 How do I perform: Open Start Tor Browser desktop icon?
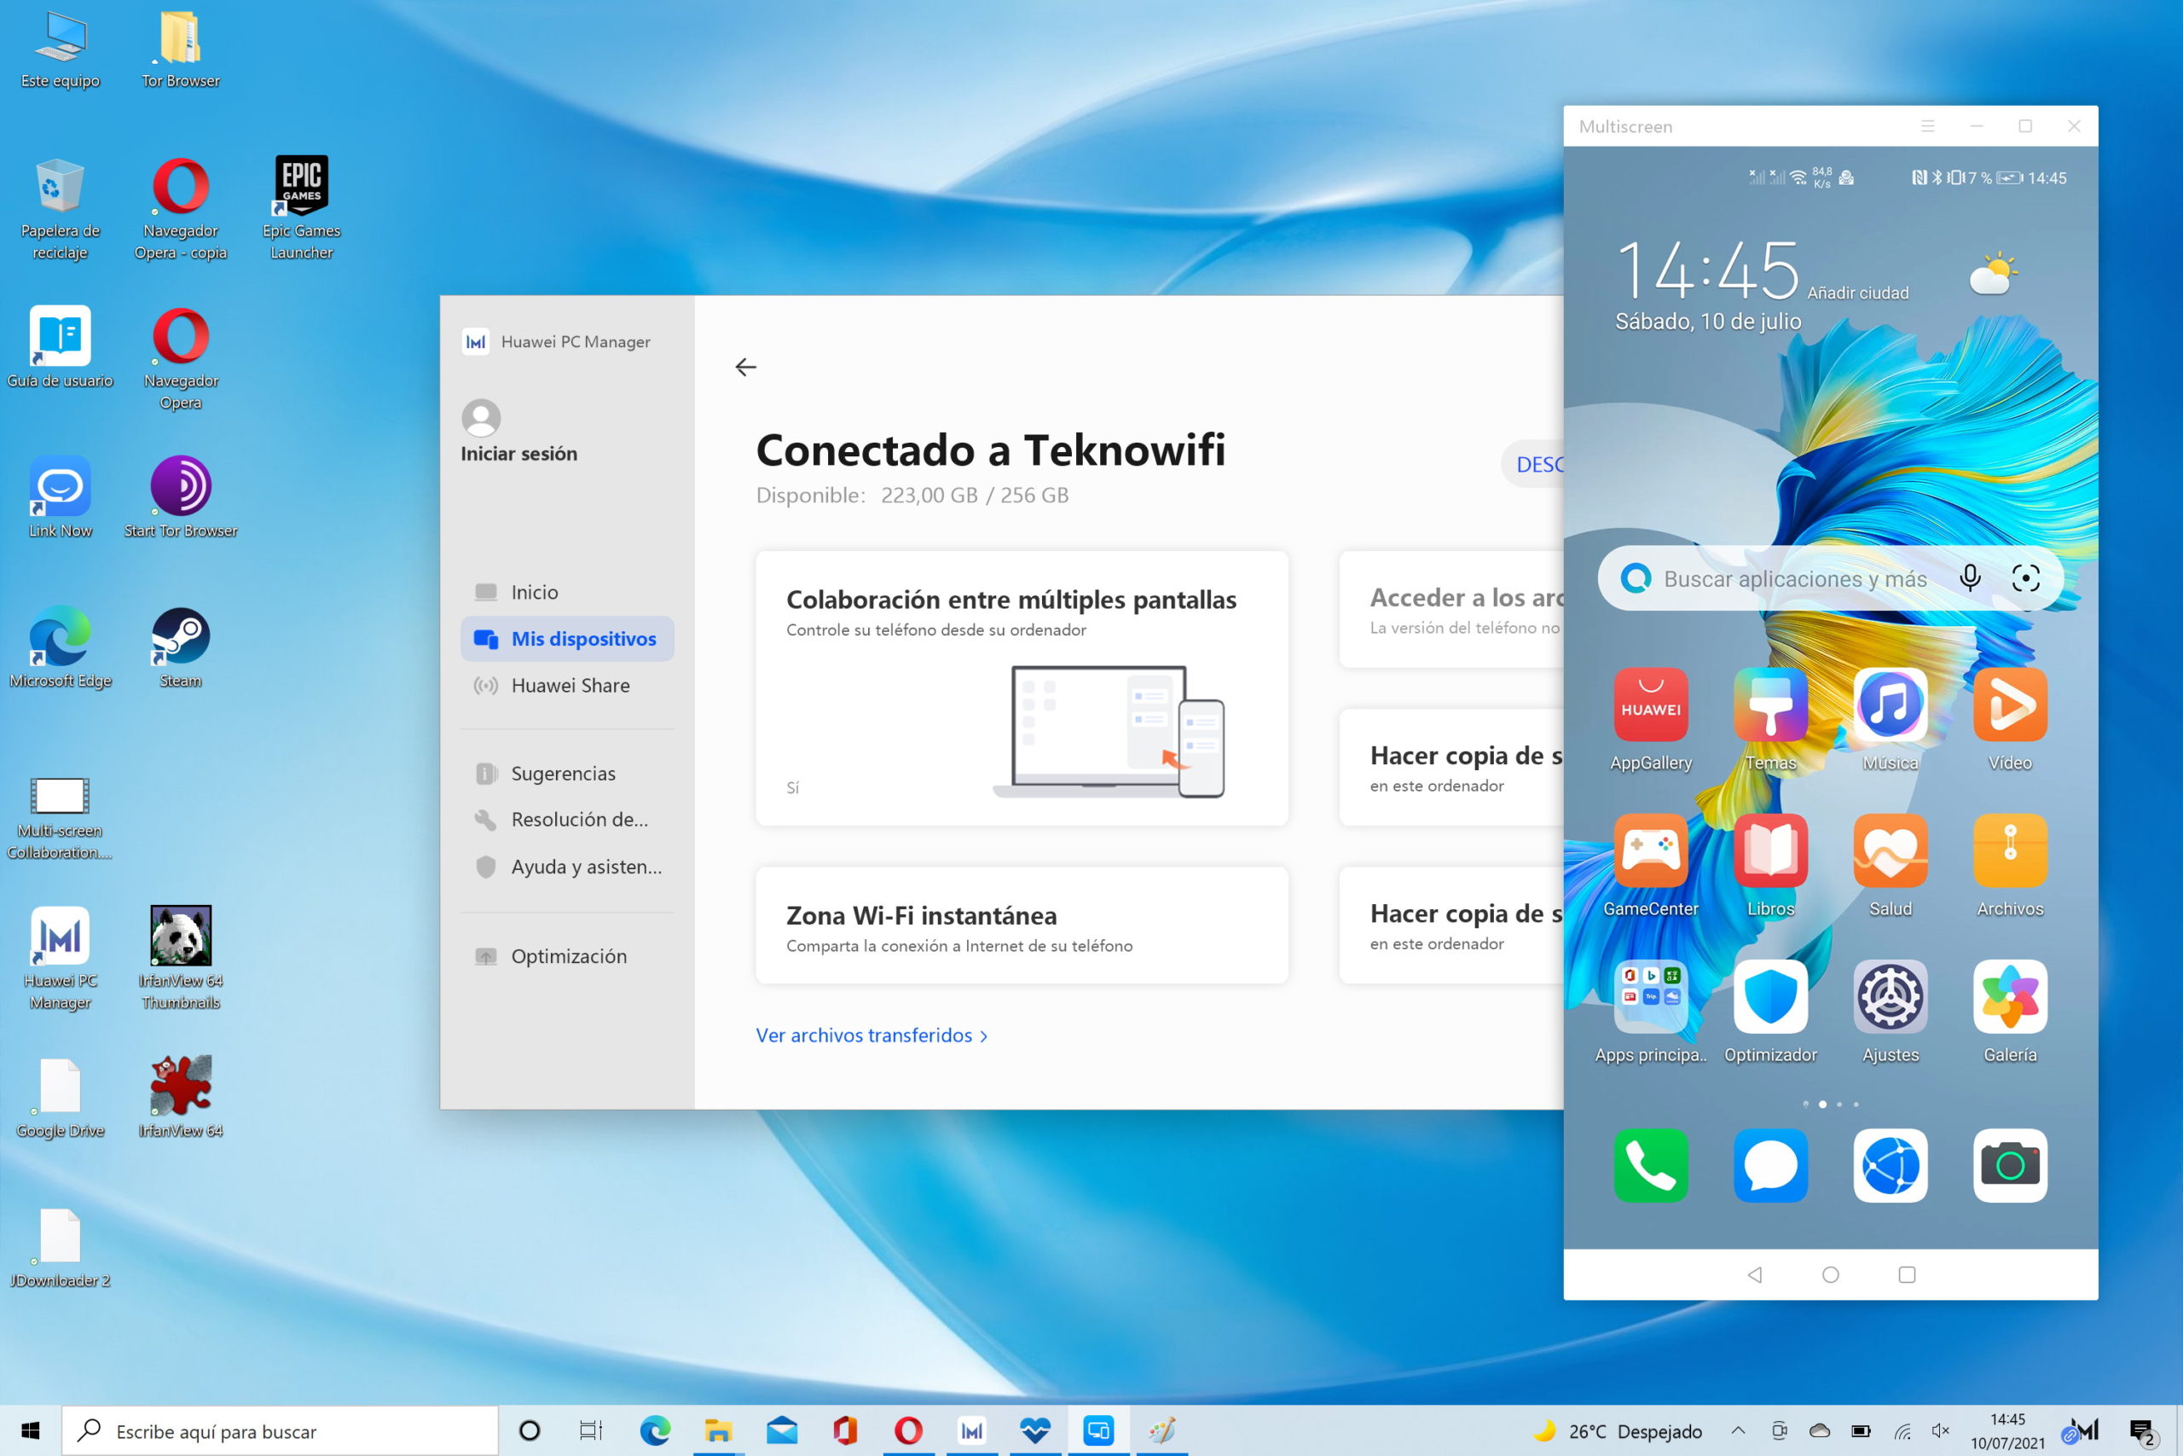click(x=180, y=496)
